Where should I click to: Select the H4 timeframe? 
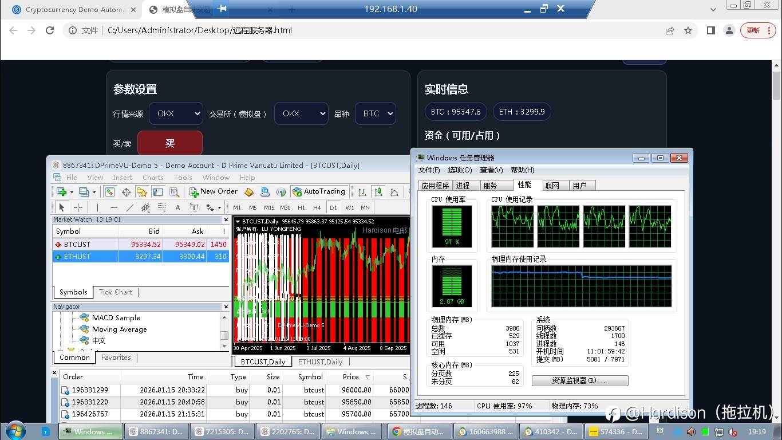[x=317, y=207]
